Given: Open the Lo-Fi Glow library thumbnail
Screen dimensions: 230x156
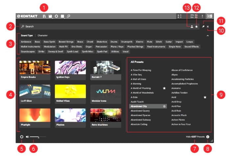Looking at the screenshot, I should pos(35,94).
